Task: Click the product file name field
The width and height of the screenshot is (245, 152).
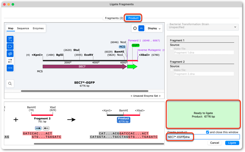Action: 203,137
